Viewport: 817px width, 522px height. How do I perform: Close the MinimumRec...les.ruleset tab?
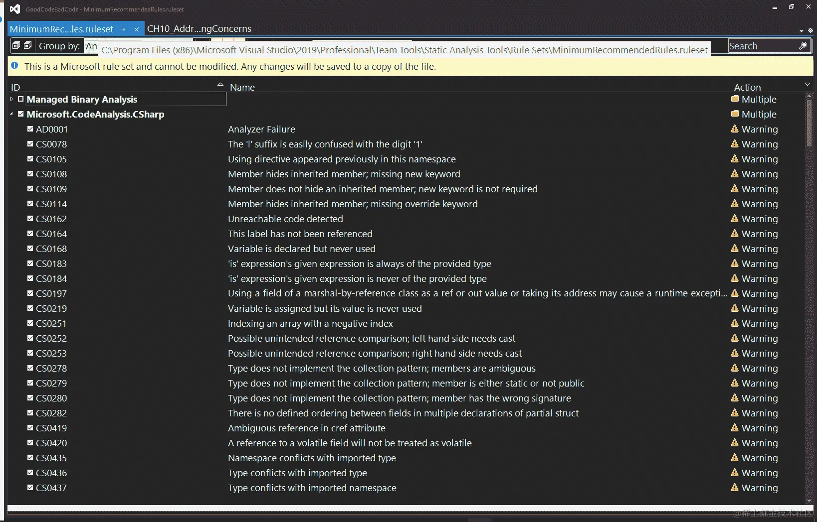tap(137, 29)
